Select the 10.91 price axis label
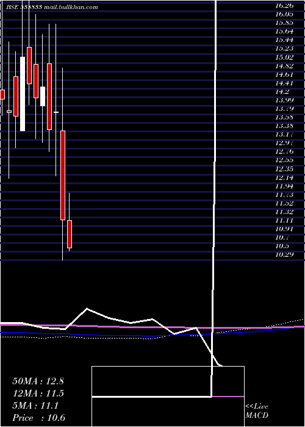Image resolution: width=305 pixels, height=427 pixels. pos(284,229)
